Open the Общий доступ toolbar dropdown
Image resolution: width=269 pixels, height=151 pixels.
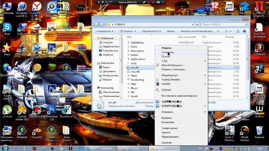(x=151, y=31)
